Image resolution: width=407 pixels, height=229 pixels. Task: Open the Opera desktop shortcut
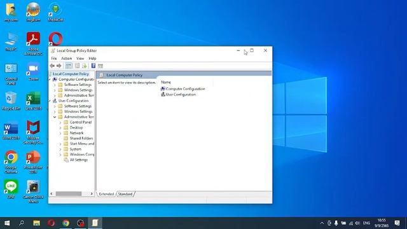pyautogui.click(x=56, y=39)
